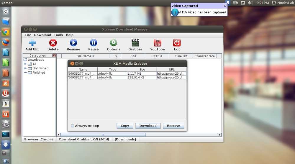
Task: Open Options via the green gear icon
Action: pyautogui.click(x=114, y=43)
